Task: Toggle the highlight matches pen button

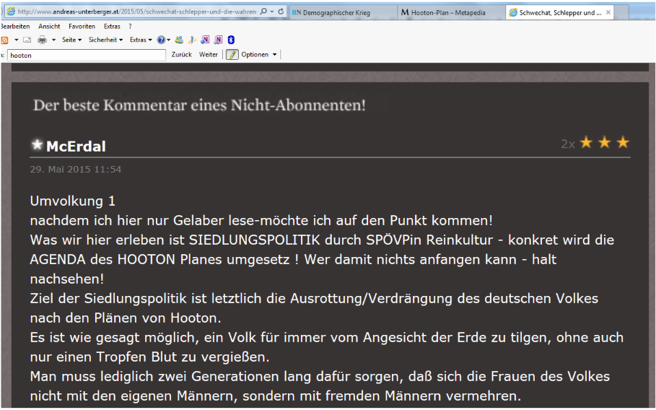Action: coord(232,54)
